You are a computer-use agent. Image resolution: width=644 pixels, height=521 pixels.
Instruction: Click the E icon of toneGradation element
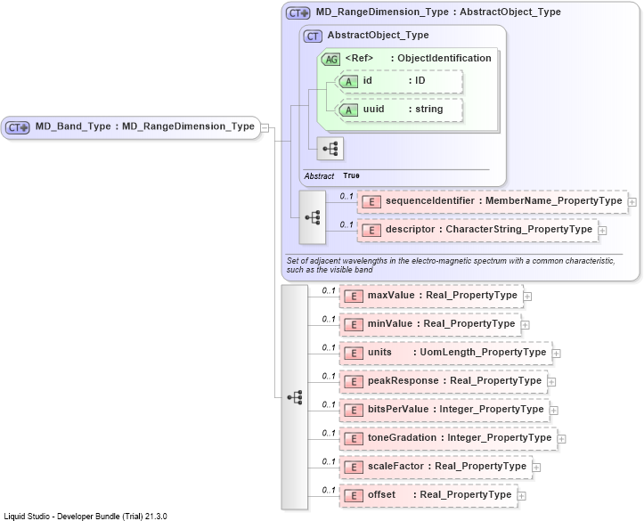pos(354,438)
